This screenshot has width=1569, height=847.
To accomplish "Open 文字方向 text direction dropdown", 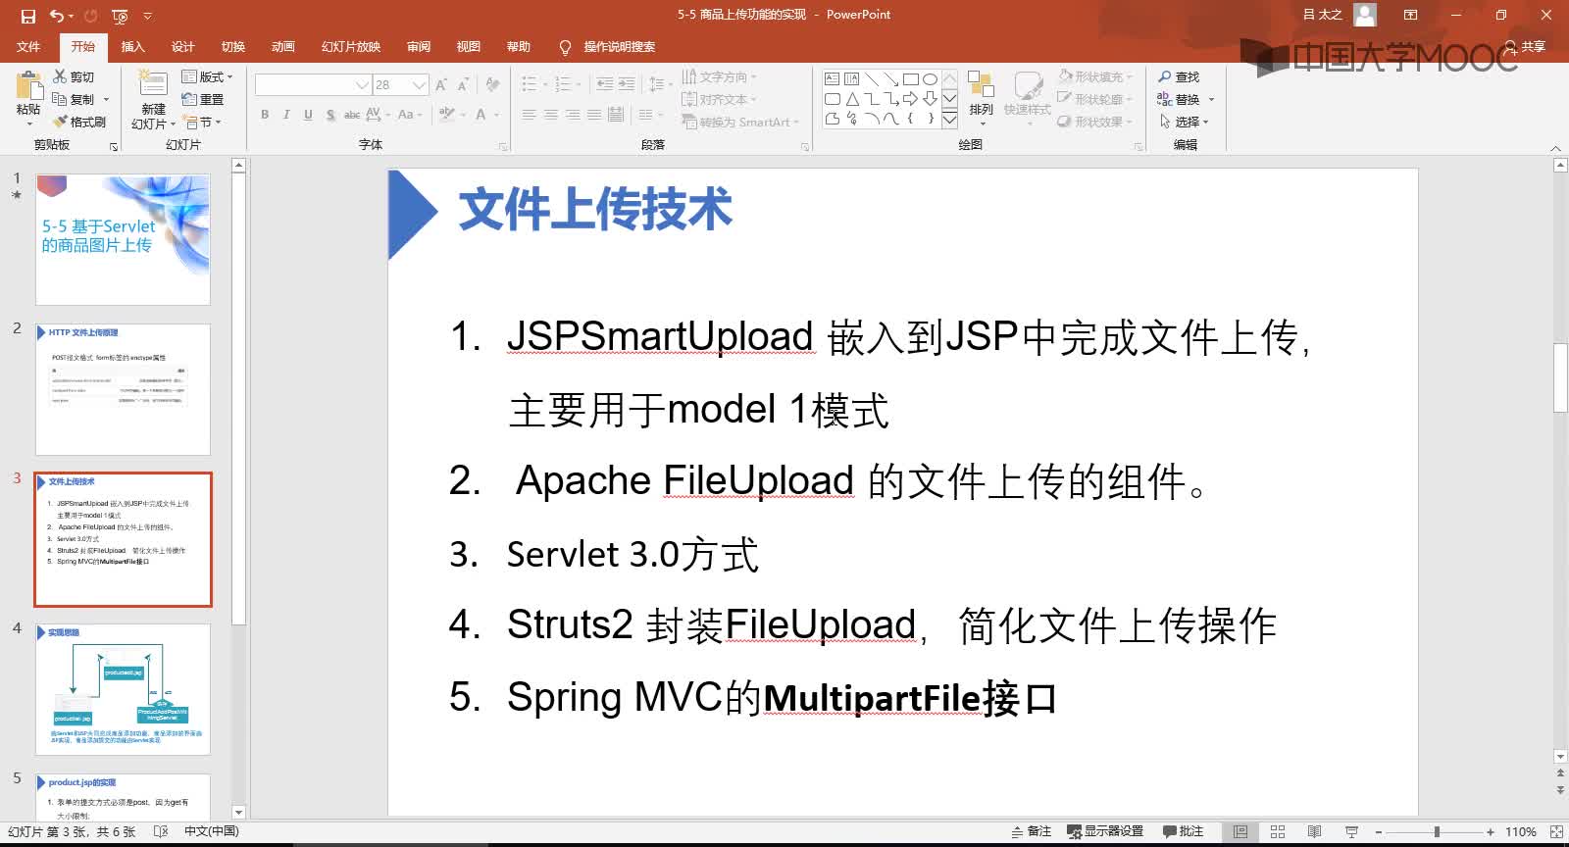I will (720, 76).
